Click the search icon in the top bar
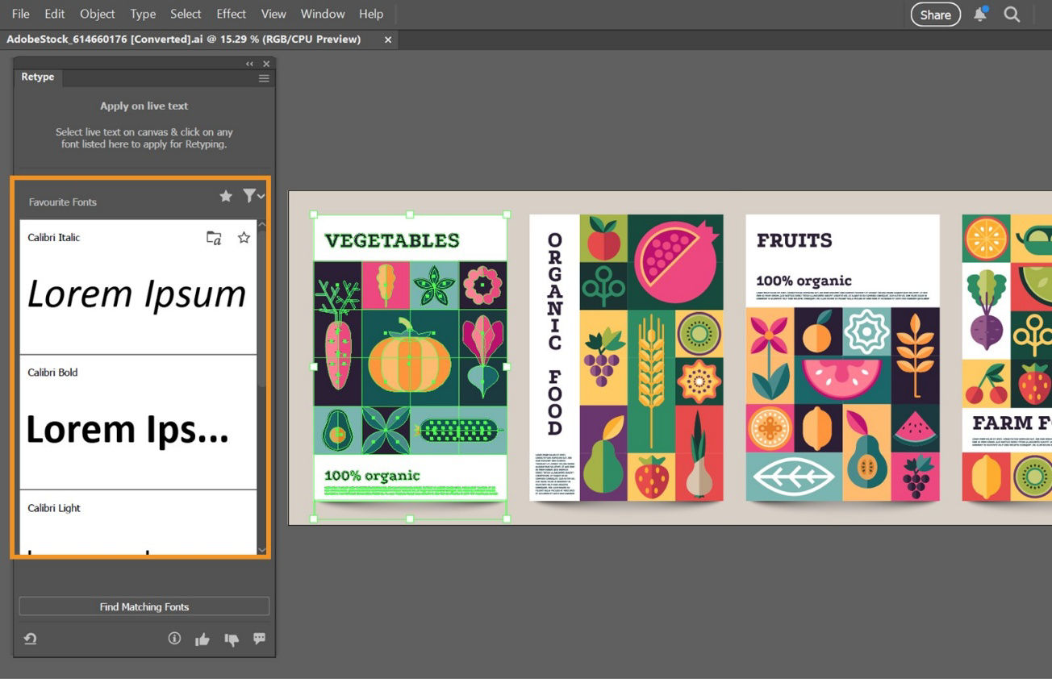Image resolution: width=1052 pixels, height=679 pixels. click(1012, 15)
